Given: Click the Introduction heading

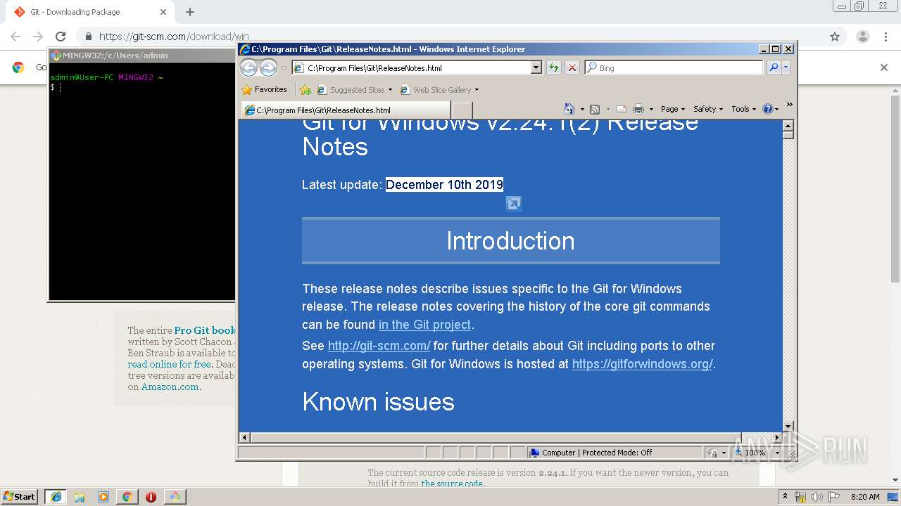Looking at the screenshot, I should point(510,241).
